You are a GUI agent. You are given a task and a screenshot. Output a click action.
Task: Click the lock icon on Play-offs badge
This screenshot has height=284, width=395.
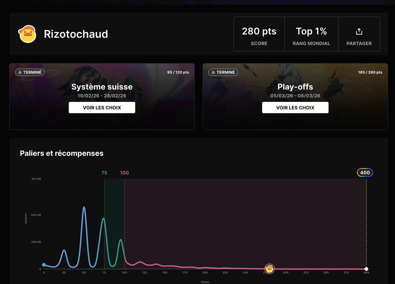213,72
